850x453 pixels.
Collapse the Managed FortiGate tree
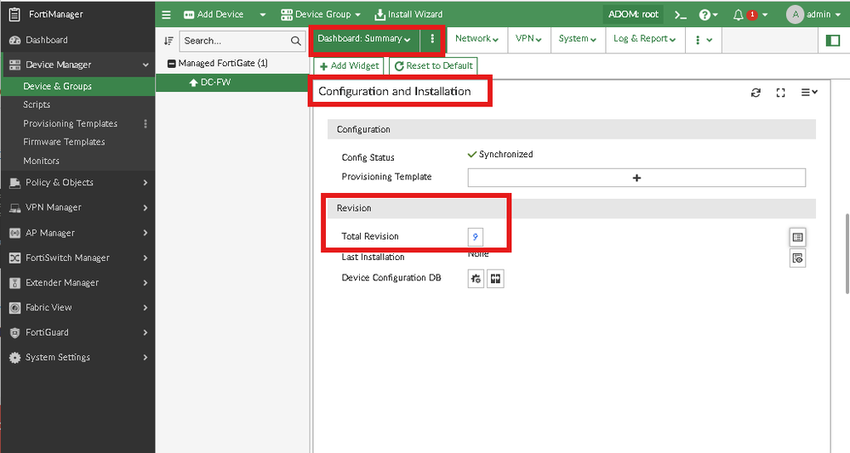click(171, 64)
